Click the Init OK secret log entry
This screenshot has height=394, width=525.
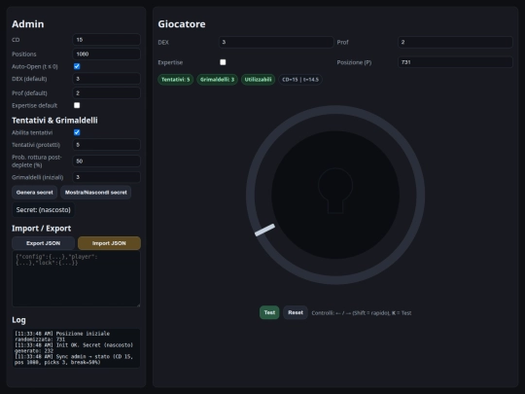[74, 347]
